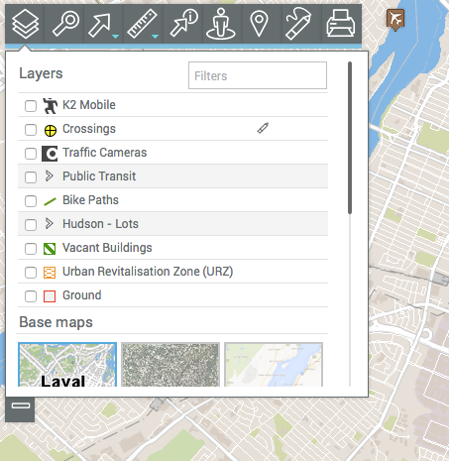The width and height of the screenshot is (449, 461).
Task: Activate the identify info arrow tool
Action: coord(183,23)
